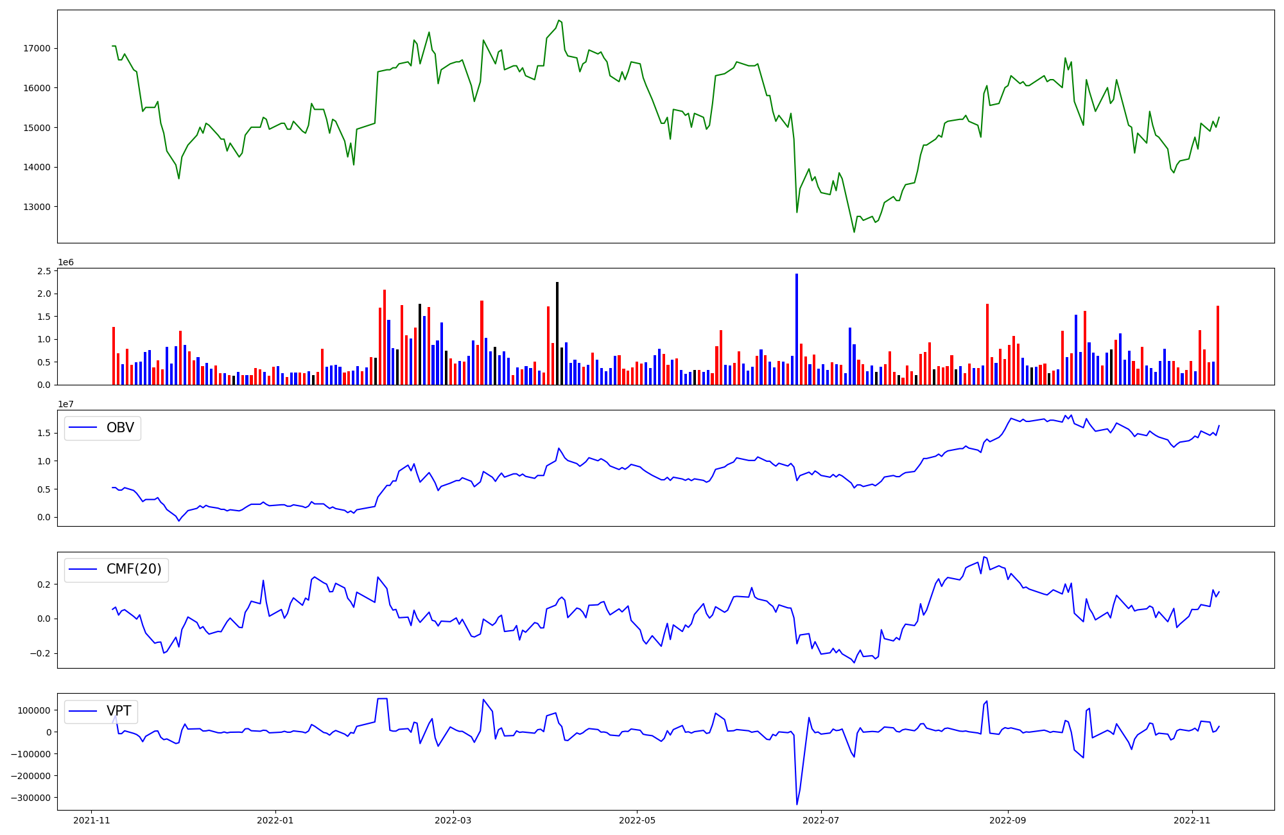Click the -300000 tick label on VPT axis
Image resolution: width=1284 pixels, height=835 pixels.
tap(31, 798)
